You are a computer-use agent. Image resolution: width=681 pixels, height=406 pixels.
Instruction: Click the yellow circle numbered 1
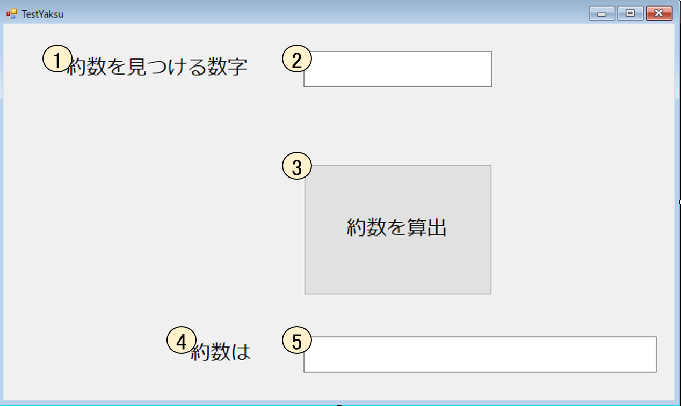[x=57, y=58]
